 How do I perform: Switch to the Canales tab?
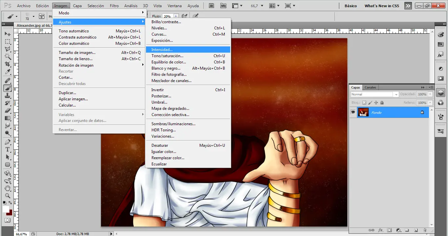(x=370, y=87)
